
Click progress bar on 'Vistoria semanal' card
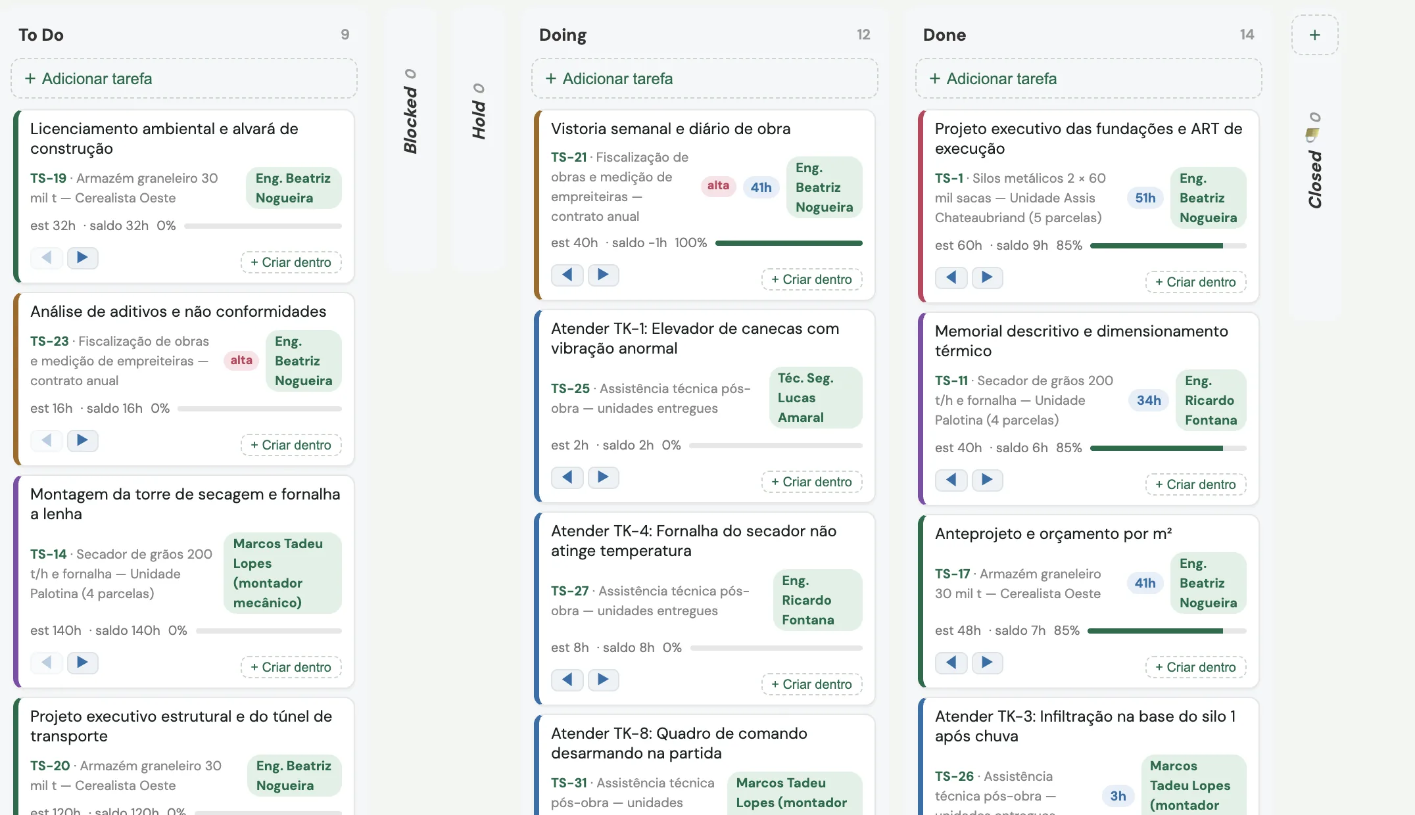pyautogui.click(x=789, y=243)
